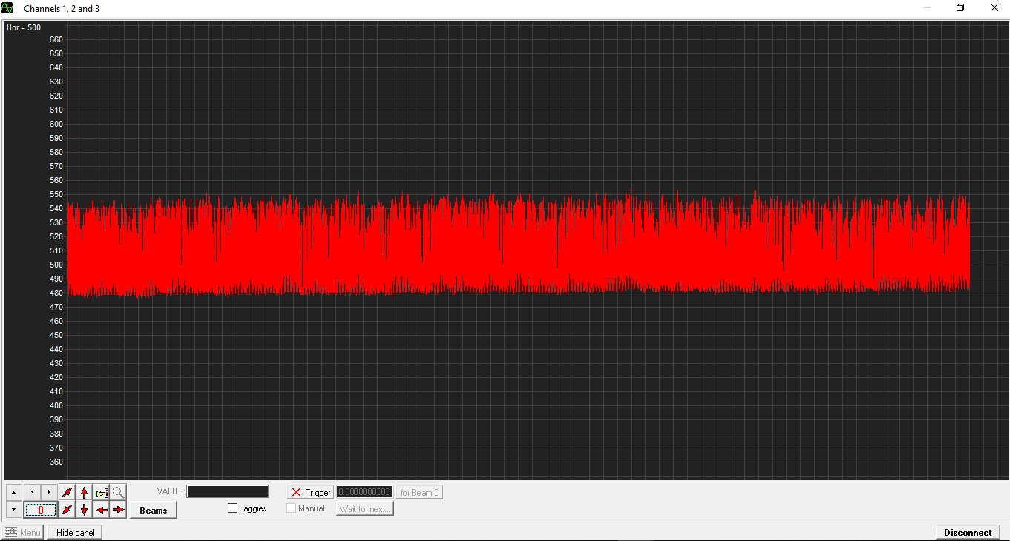The height and width of the screenshot is (541, 1010).
Task: Maximize the Channels 1, 2 and 3 window
Action: [960, 8]
